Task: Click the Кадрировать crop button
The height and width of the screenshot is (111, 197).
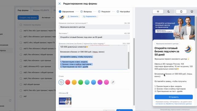Action: tap(90, 16)
